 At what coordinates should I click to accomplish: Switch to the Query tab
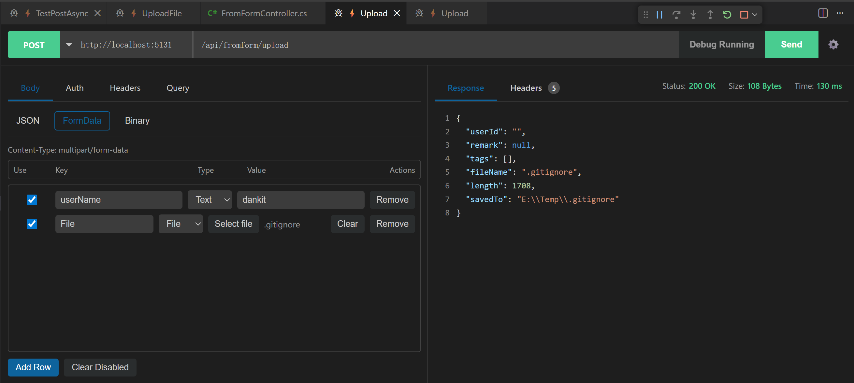[178, 88]
